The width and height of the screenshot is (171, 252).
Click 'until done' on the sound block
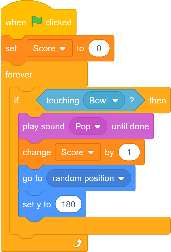130,126
